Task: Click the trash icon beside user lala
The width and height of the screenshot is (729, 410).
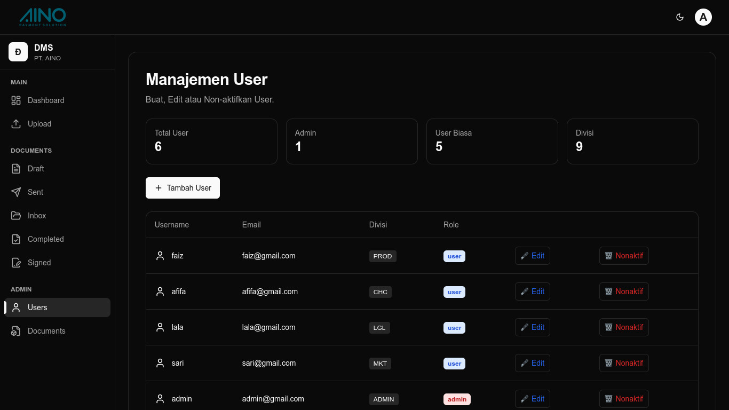Action: click(x=608, y=327)
